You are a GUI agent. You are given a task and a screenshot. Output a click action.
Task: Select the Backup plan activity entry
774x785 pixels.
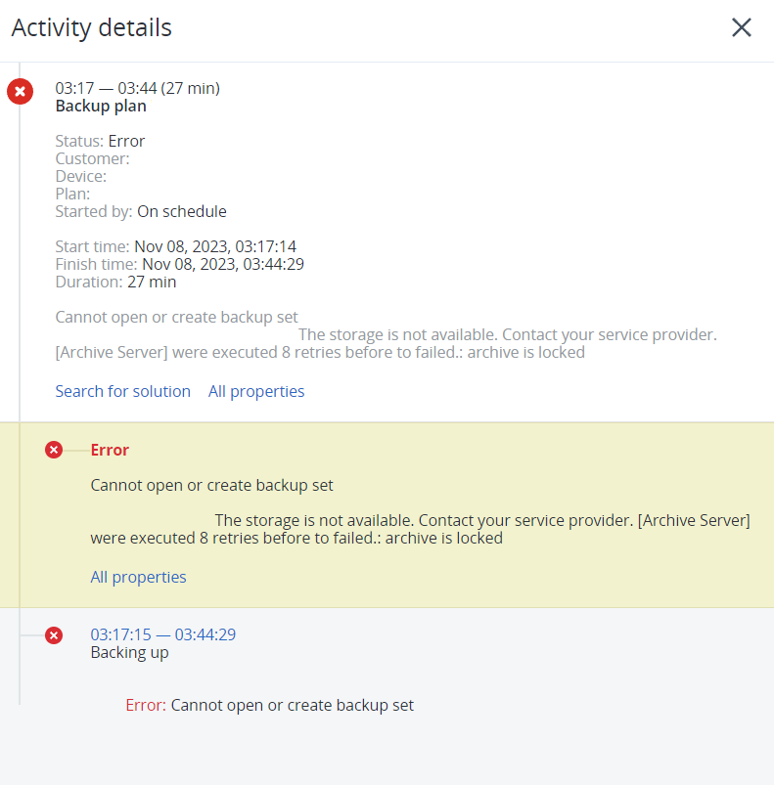point(100,106)
